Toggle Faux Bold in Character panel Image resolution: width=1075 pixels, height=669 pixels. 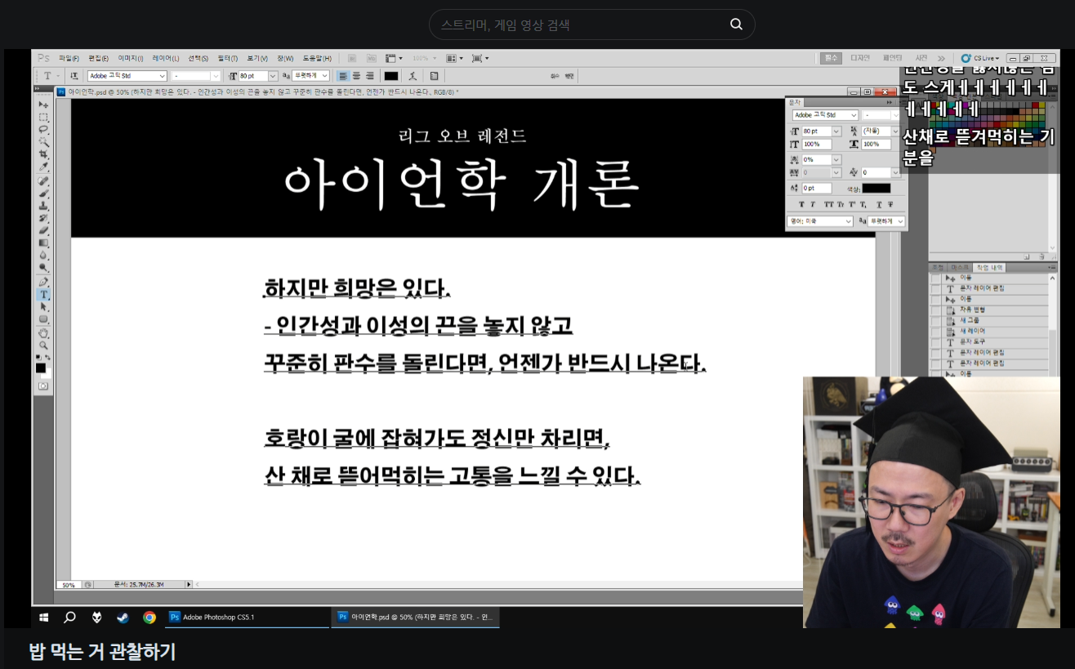(x=801, y=204)
